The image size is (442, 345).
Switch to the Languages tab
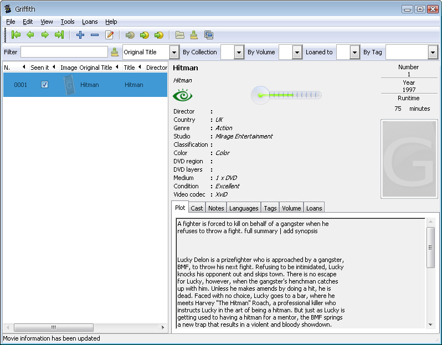point(244,208)
